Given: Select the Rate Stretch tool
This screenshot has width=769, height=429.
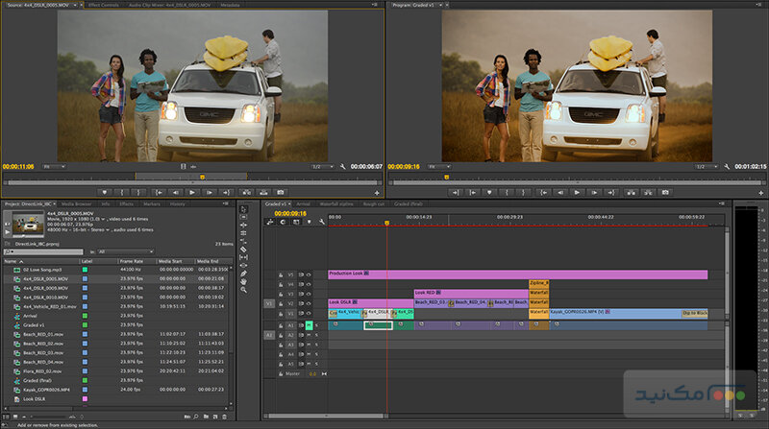Looking at the screenshot, I should click(x=244, y=241).
